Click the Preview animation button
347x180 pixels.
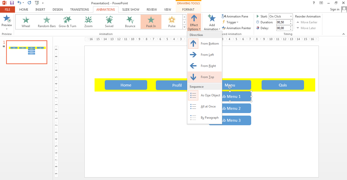coord(7,22)
